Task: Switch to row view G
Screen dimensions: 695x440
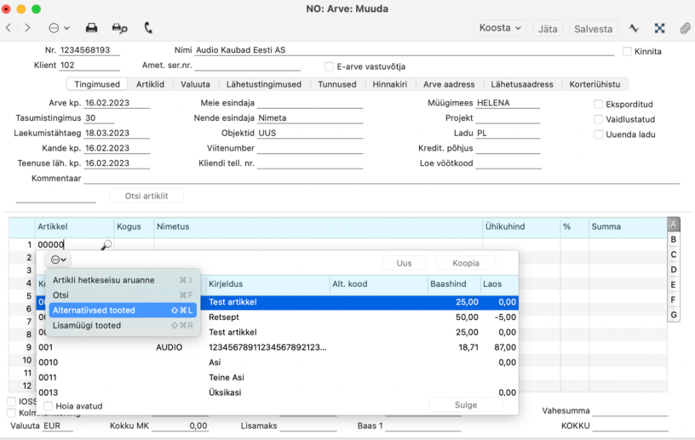Action: pyautogui.click(x=673, y=315)
